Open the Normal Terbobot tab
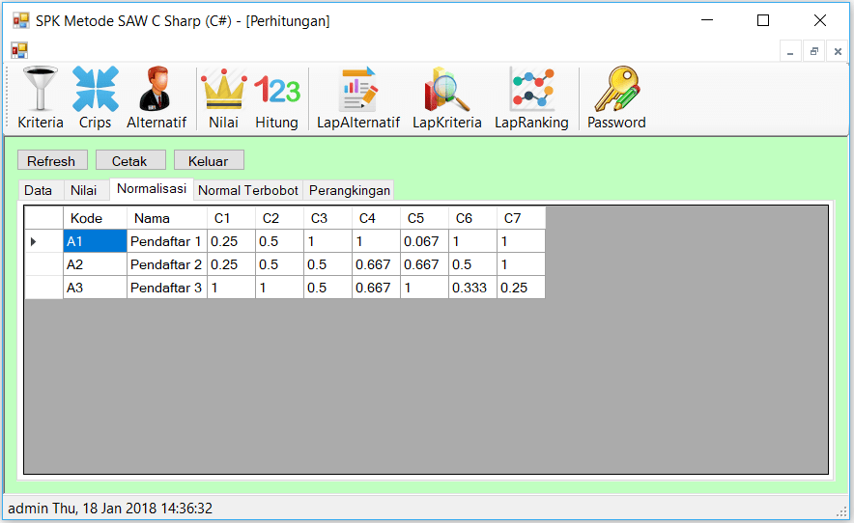The height and width of the screenshot is (523, 854). pyautogui.click(x=247, y=191)
